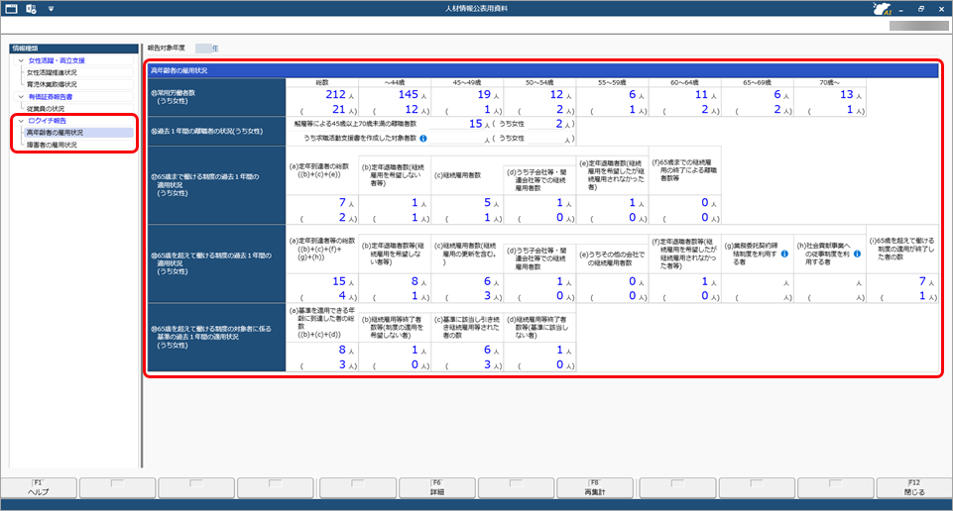Click the (d)継続雇用等終了者数等(基準に該当しない者) header
This screenshot has width=953, height=511.
click(x=539, y=327)
